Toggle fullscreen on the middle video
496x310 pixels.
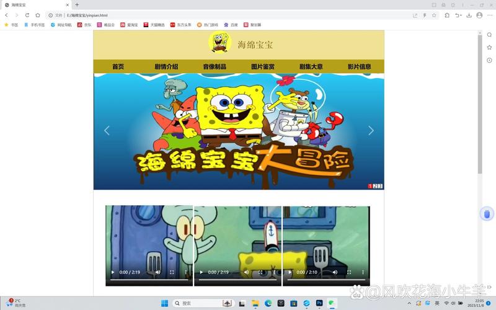tap(260, 272)
